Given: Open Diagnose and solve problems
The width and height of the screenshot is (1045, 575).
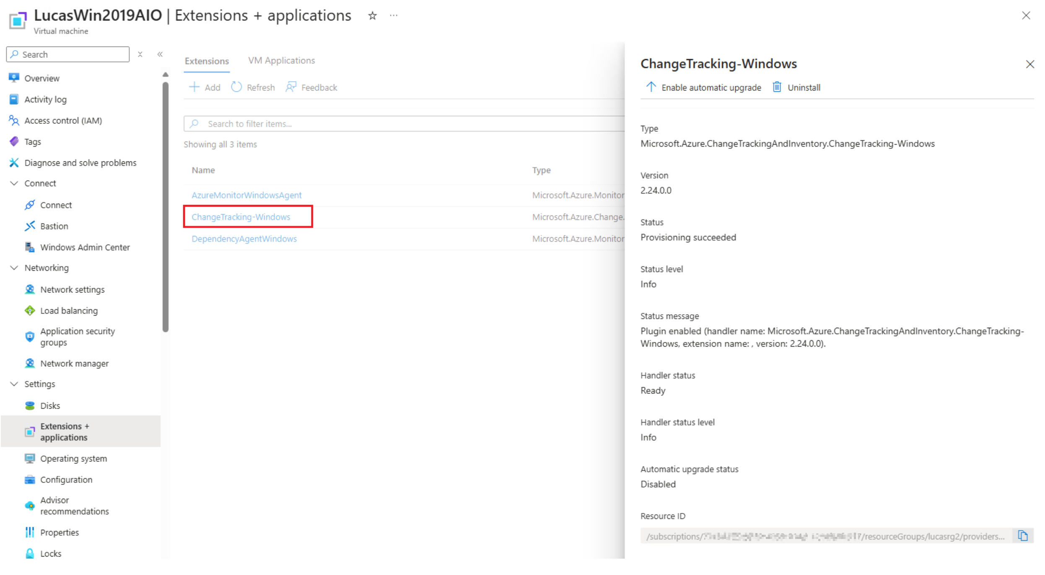Looking at the screenshot, I should point(80,163).
